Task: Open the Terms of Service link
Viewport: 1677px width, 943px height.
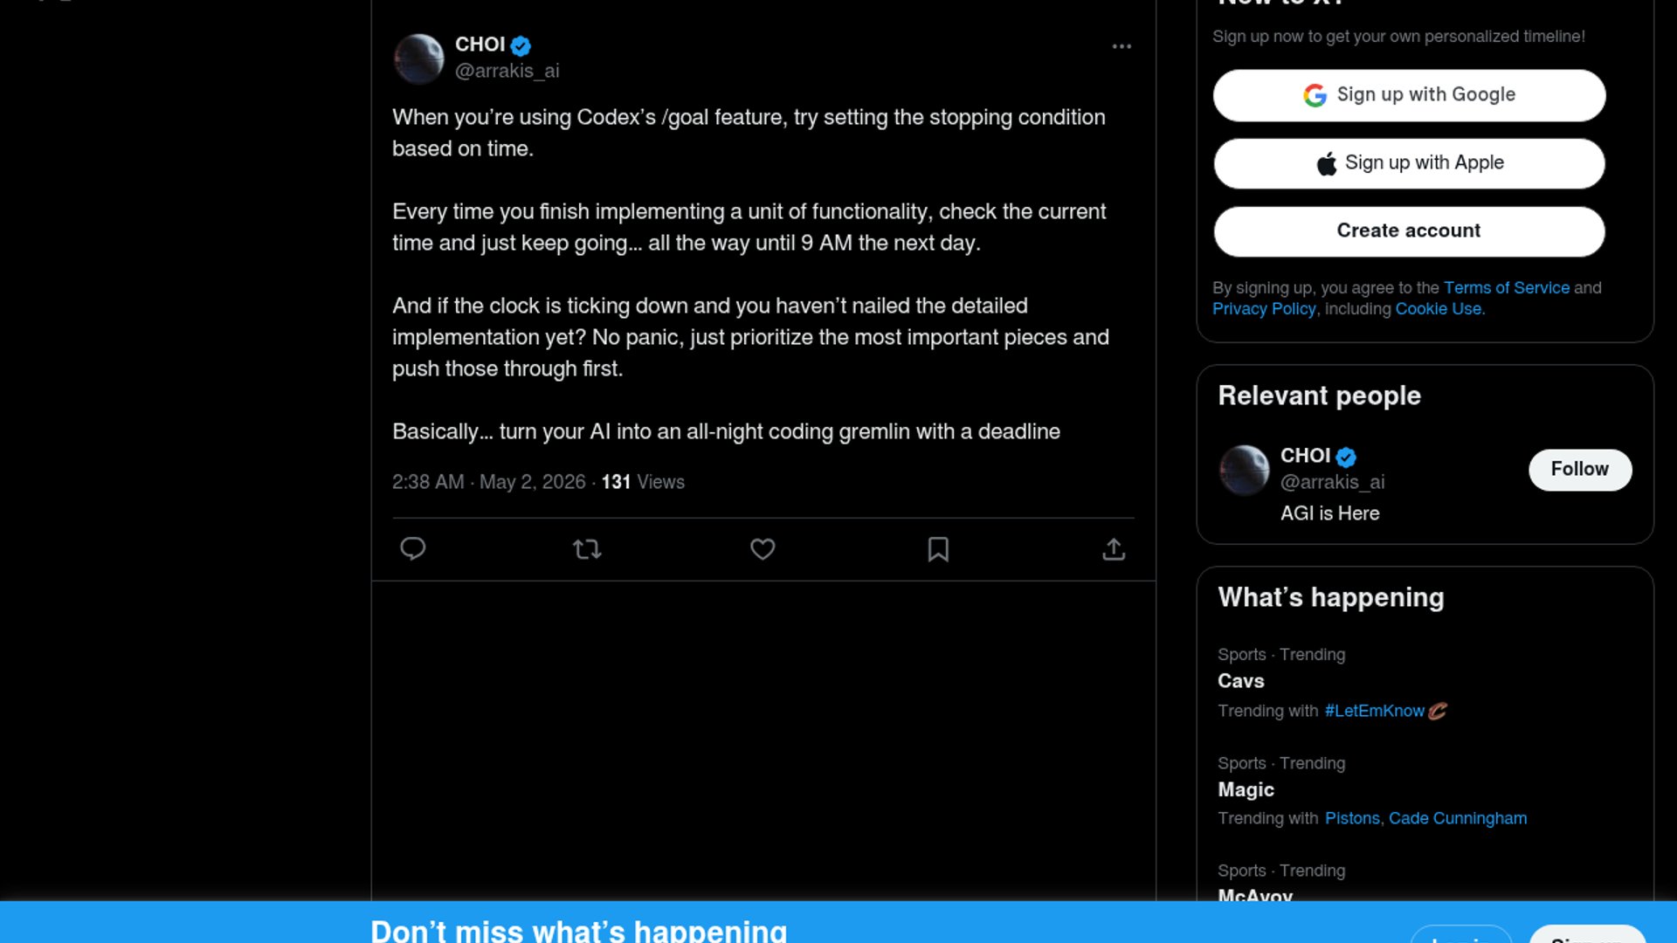Action: pos(1506,288)
